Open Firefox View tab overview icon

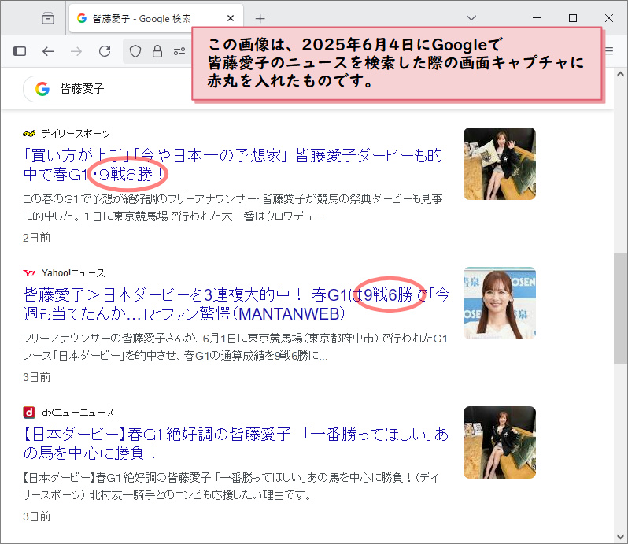pyautogui.click(x=48, y=18)
